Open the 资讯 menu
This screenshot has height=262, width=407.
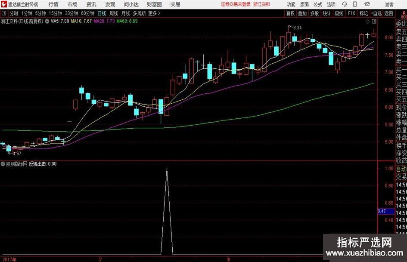click(91, 4)
